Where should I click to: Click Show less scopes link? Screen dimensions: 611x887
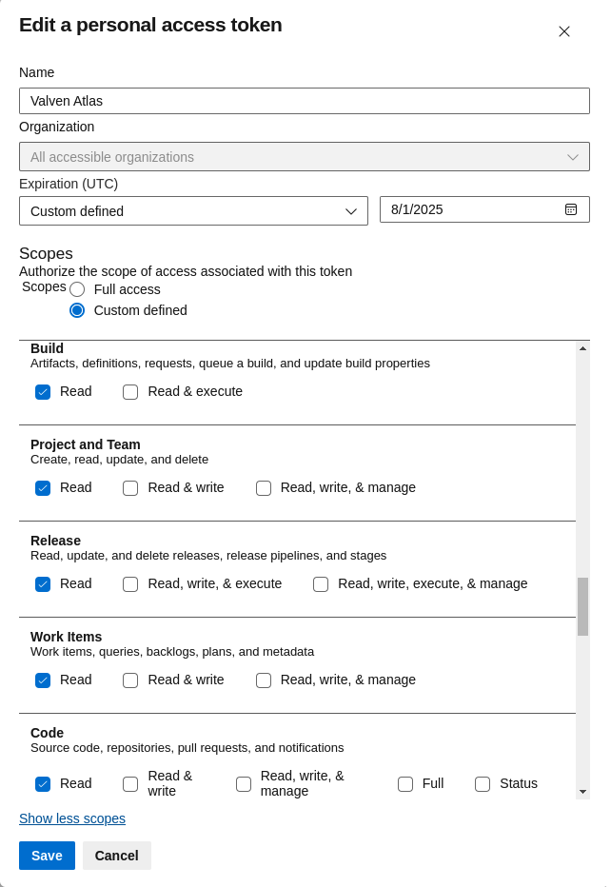[x=72, y=818]
